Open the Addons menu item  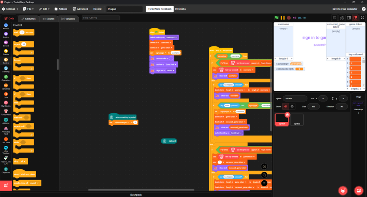pos(61,9)
